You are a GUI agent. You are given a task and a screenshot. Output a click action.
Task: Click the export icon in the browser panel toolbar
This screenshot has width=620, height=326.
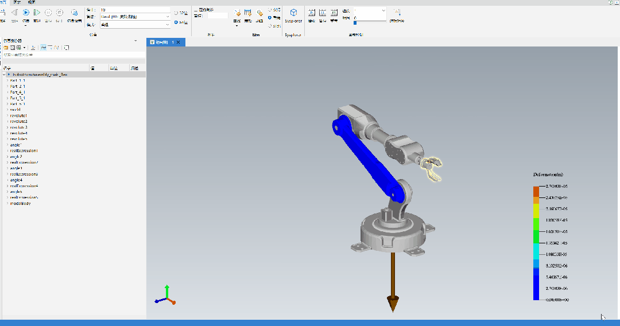[33, 48]
